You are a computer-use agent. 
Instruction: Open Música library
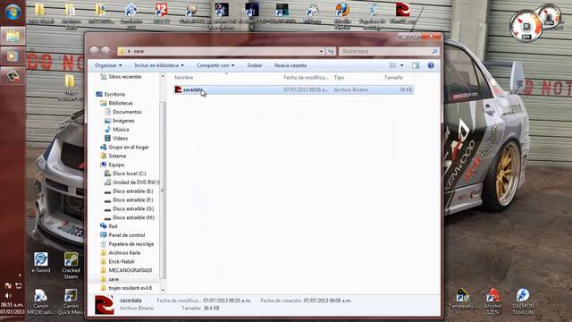point(117,129)
